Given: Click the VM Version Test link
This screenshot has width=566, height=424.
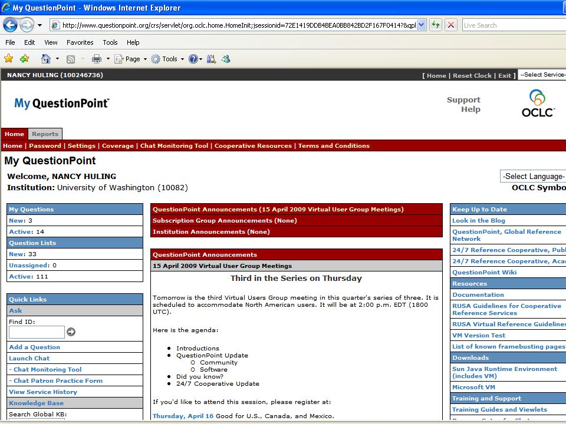Looking at the screenshot, I should click(x=479, y=335).
